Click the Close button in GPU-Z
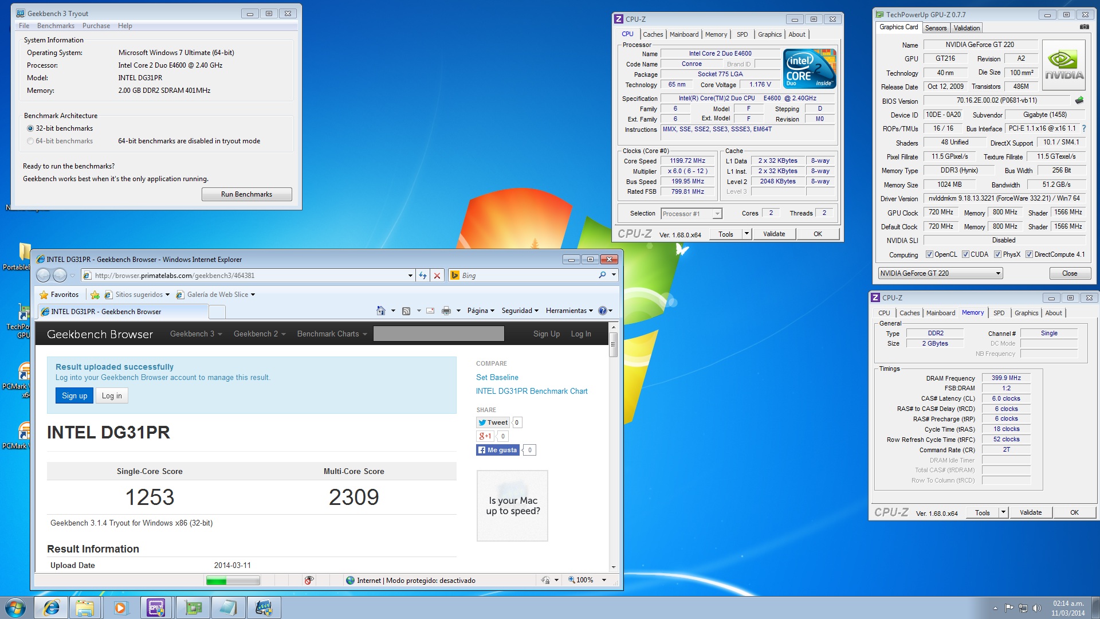Screen dimensions: 1100x619 1070,273
